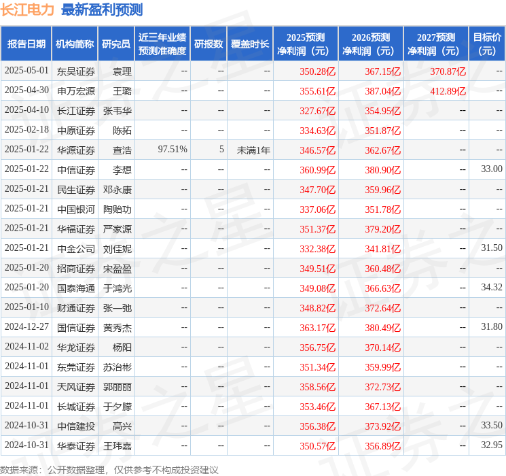506x476 pixels.
Task: Click analyst name 袁理
Action: click(x=122, y=71)
